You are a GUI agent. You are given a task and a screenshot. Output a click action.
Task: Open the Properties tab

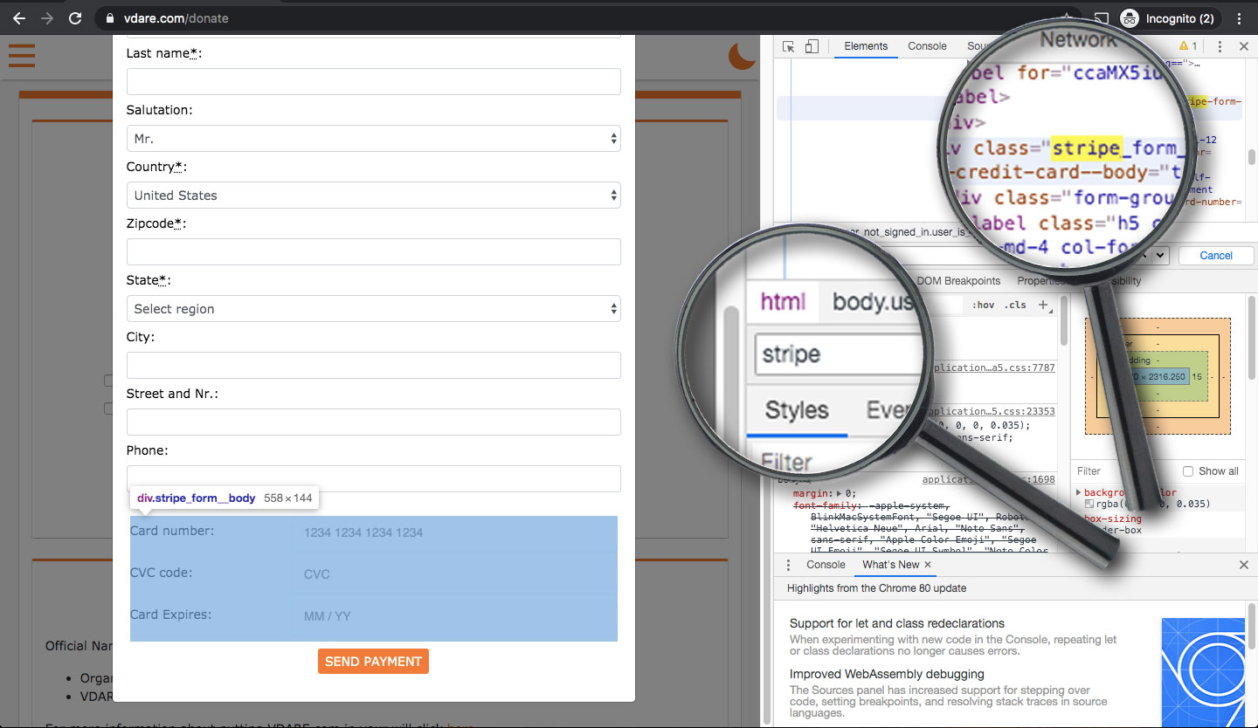click(1040, 281)
